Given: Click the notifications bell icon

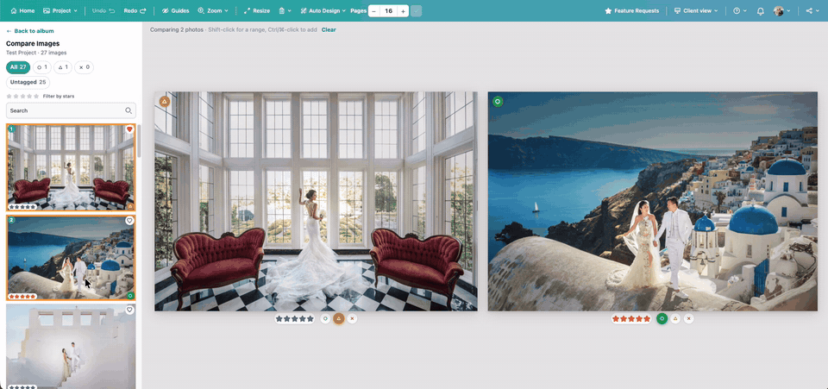Looking at the screenshot, I should (x=761, y=10).
